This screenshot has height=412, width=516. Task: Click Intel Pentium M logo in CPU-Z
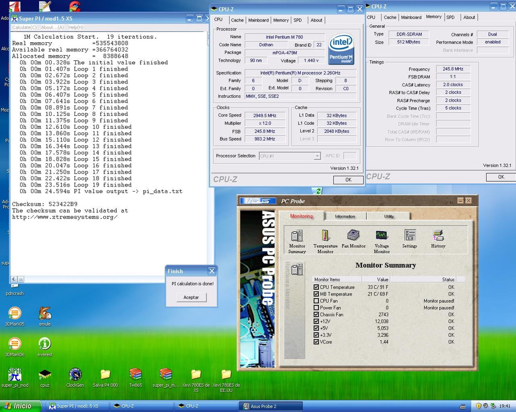pos(341,48)
